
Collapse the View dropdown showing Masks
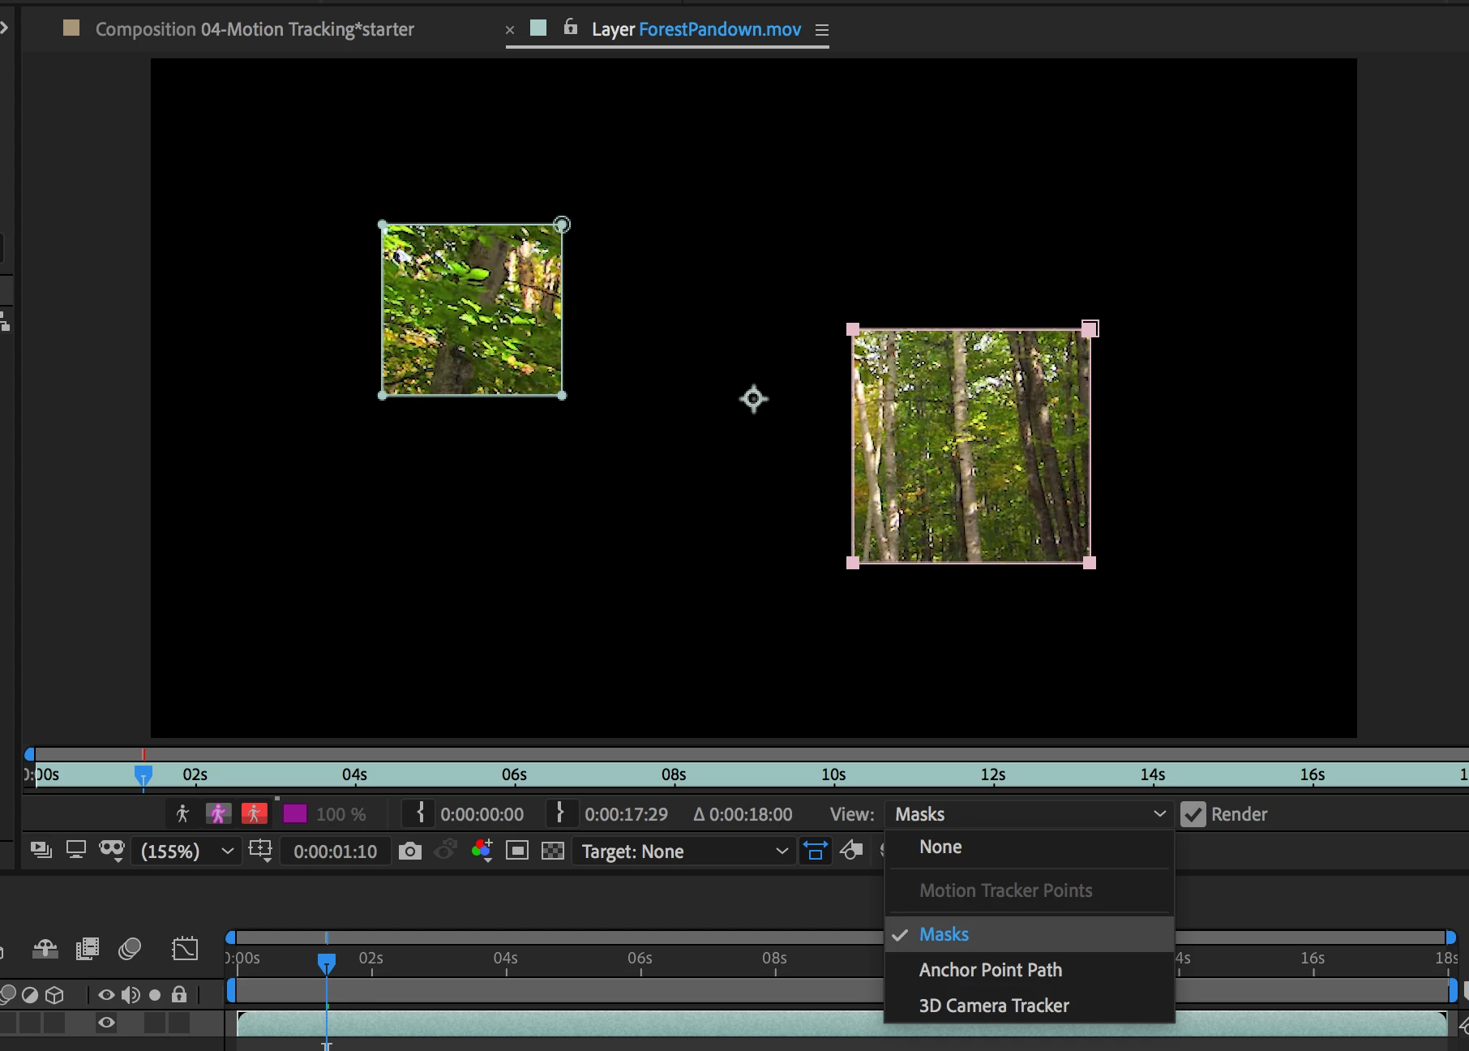coord(1030,814)
